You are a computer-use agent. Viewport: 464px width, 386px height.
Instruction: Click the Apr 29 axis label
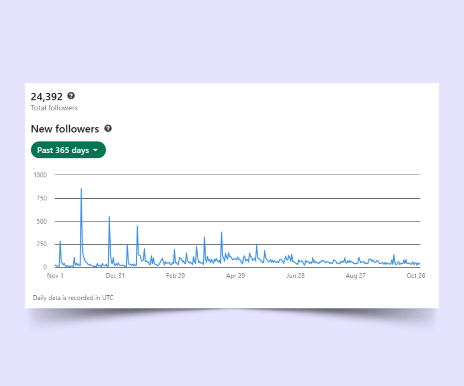[235, 276]
